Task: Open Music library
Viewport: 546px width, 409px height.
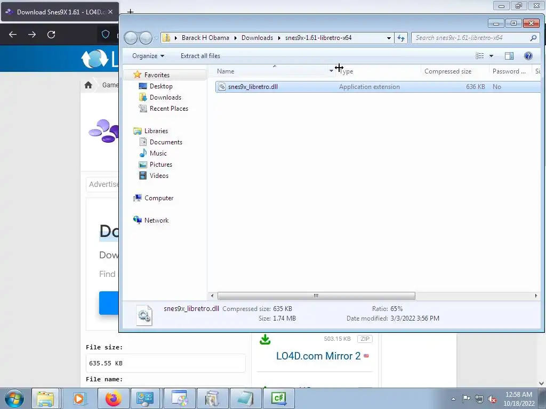Action: pyautogui.click(x=158, y=153)
